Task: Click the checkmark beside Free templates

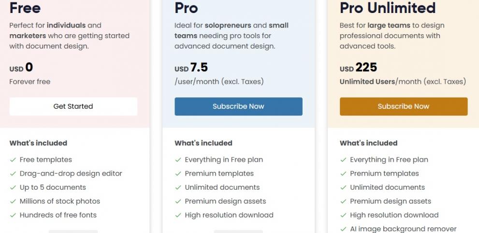Action: 13,160
